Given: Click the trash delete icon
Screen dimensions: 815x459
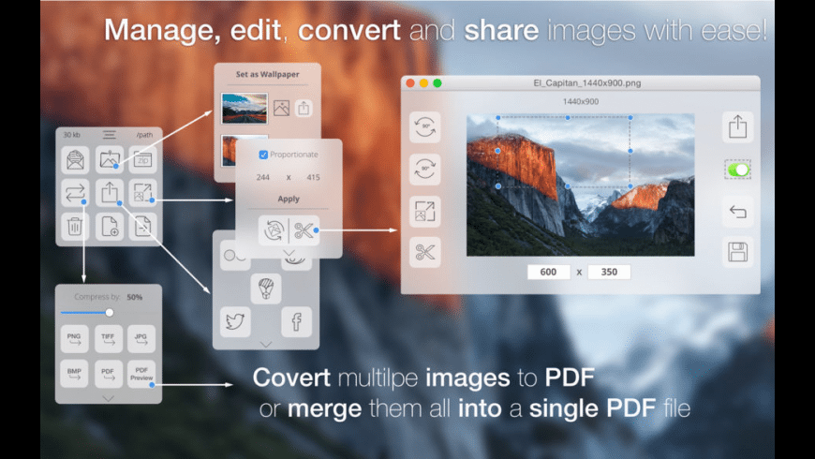Looking at the screenshot, I should coord(75,226).
